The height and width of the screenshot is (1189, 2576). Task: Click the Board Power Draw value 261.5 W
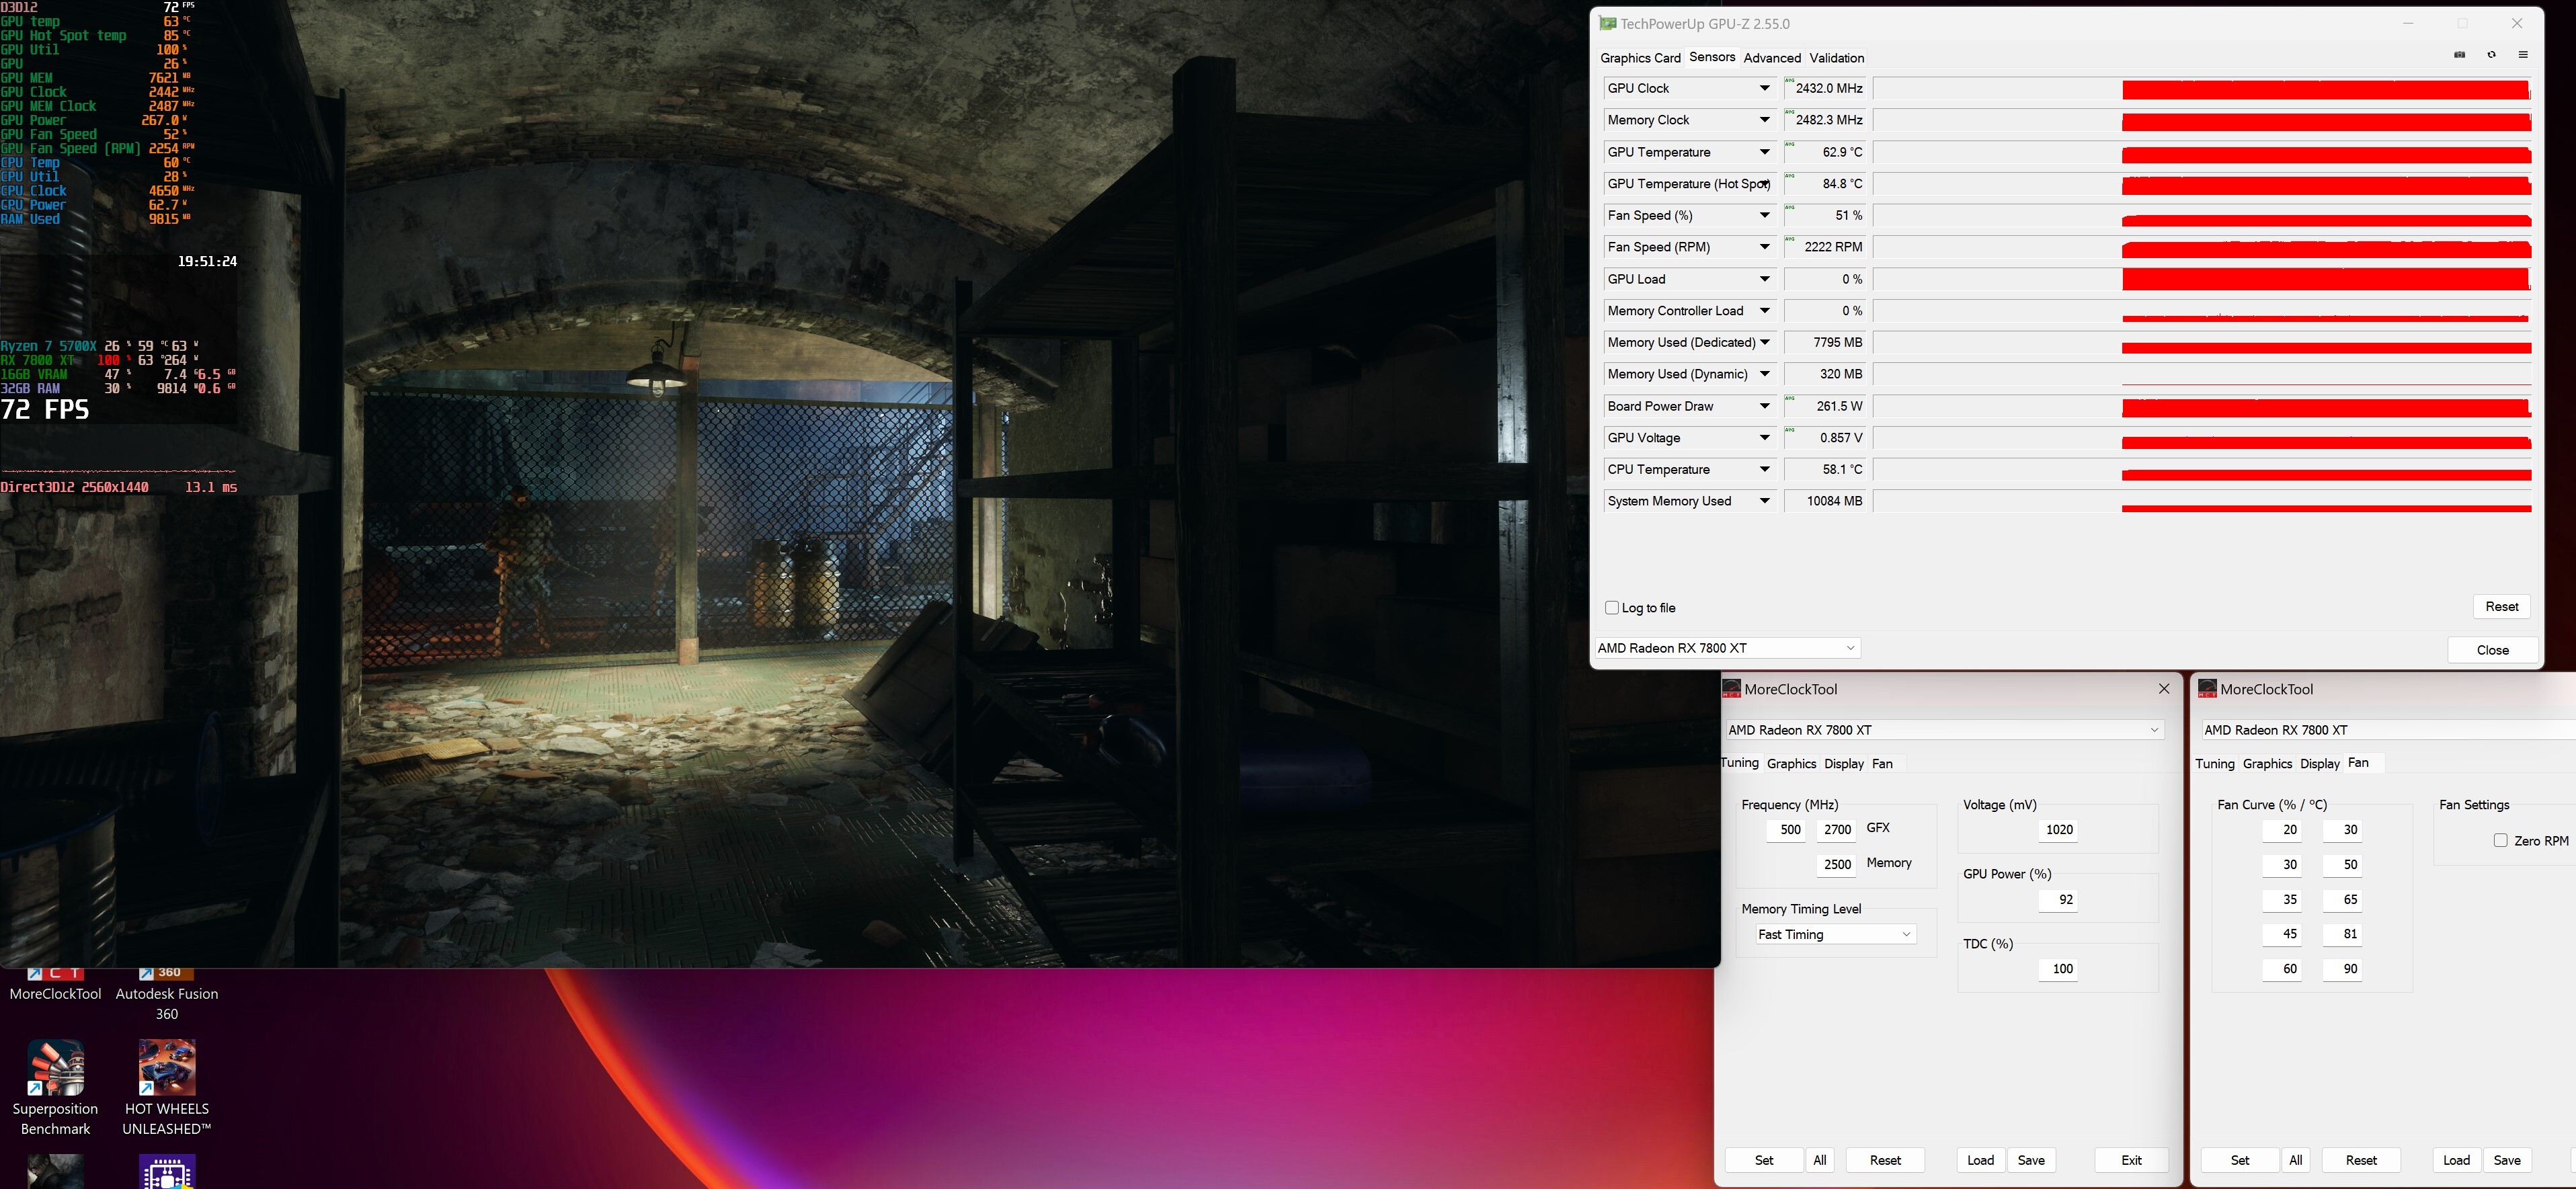click(1826, 406)
